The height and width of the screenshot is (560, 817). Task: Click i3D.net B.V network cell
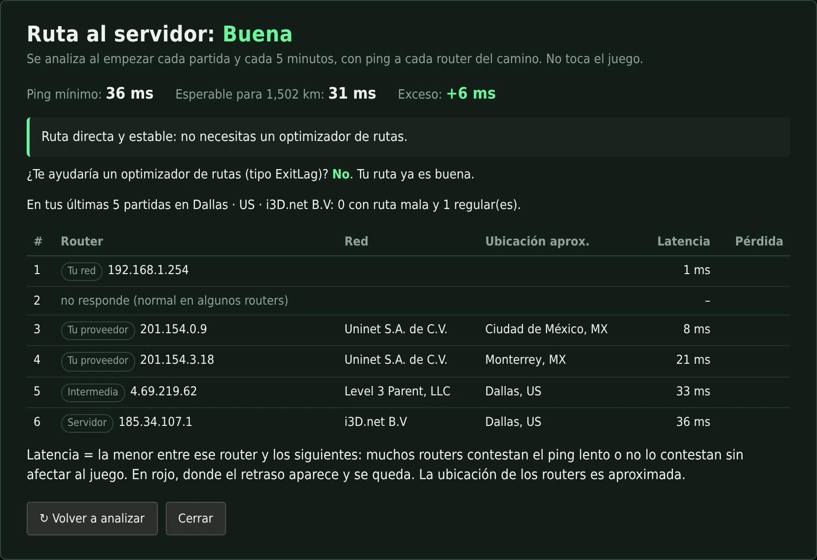tap(375, 422)
